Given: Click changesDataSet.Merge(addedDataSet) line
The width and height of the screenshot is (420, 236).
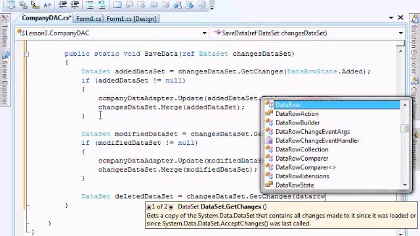Looking at the screenshot, I should click(x=171, y=108).
